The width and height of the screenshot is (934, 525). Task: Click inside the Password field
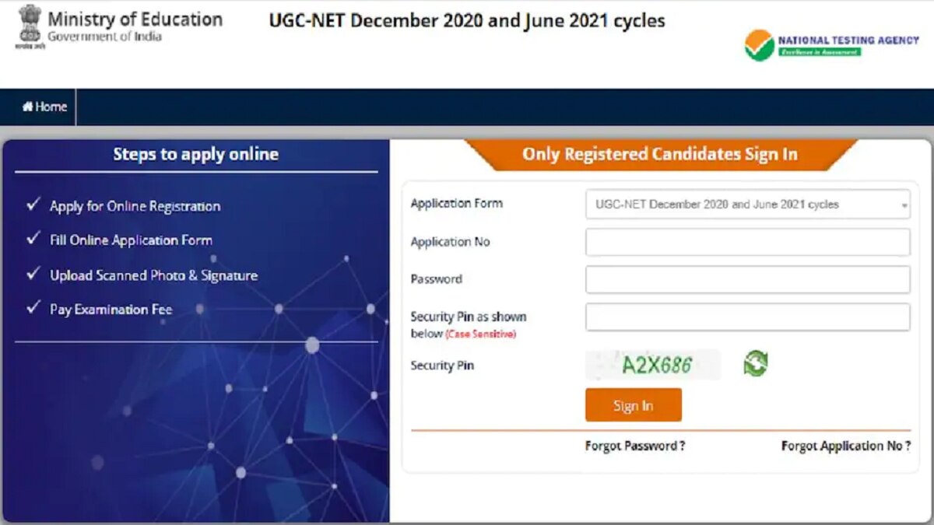click(x=747, y=278)
